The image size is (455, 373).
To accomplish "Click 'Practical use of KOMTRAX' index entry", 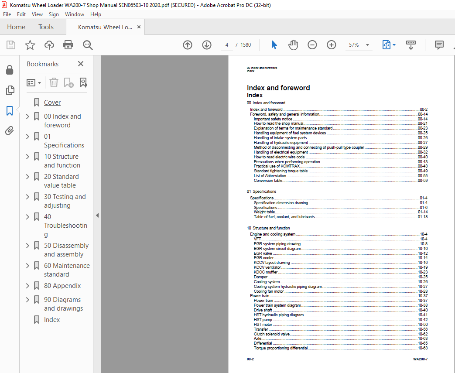I will click(x=277, y=166).
